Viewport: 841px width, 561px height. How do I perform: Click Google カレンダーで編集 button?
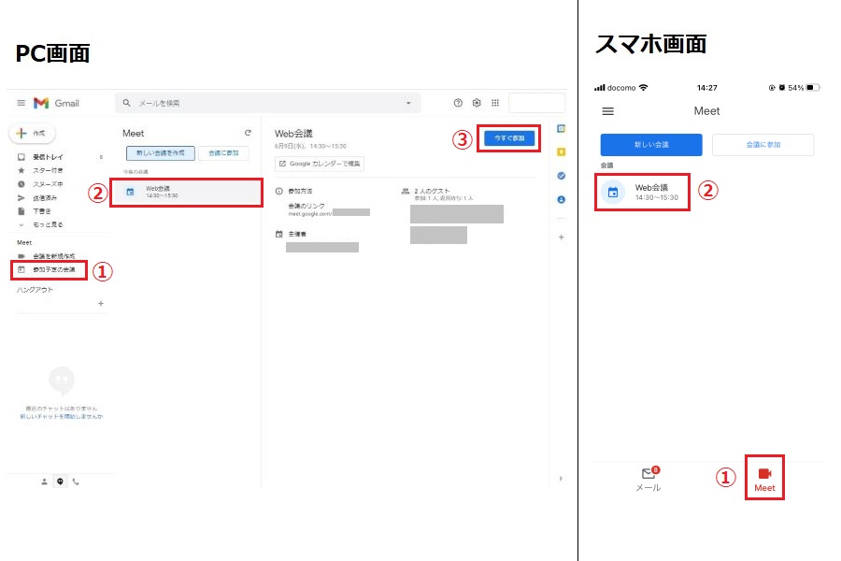(x=320, y=164)
